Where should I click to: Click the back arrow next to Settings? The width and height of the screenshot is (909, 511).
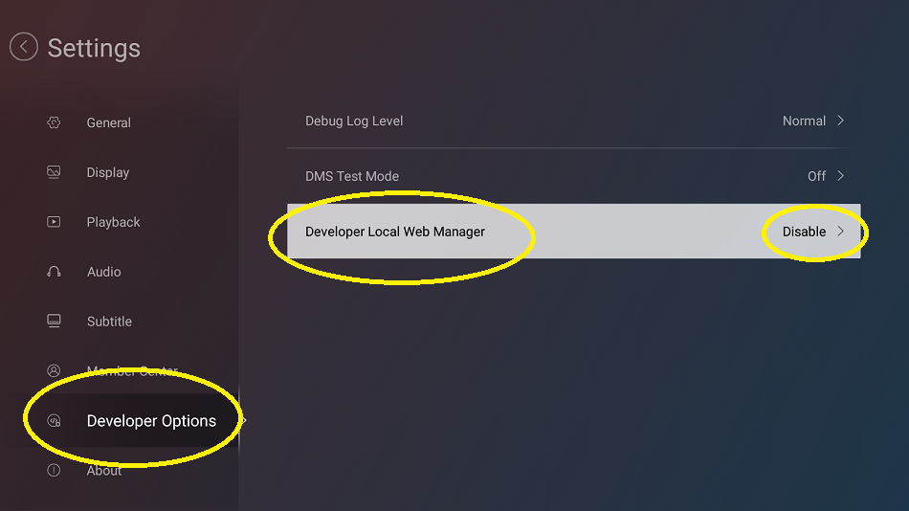pyautogui.click(x=24, y=47)
